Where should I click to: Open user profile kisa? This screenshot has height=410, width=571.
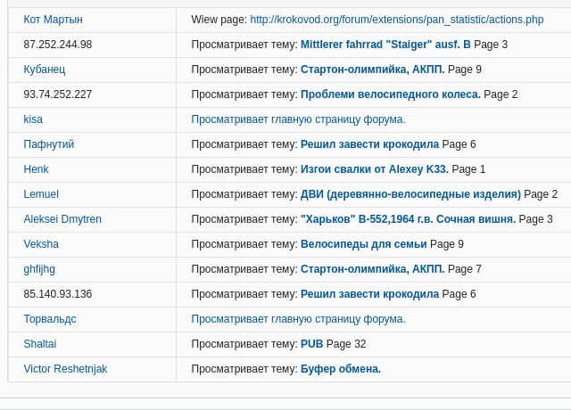pos(33,119)
